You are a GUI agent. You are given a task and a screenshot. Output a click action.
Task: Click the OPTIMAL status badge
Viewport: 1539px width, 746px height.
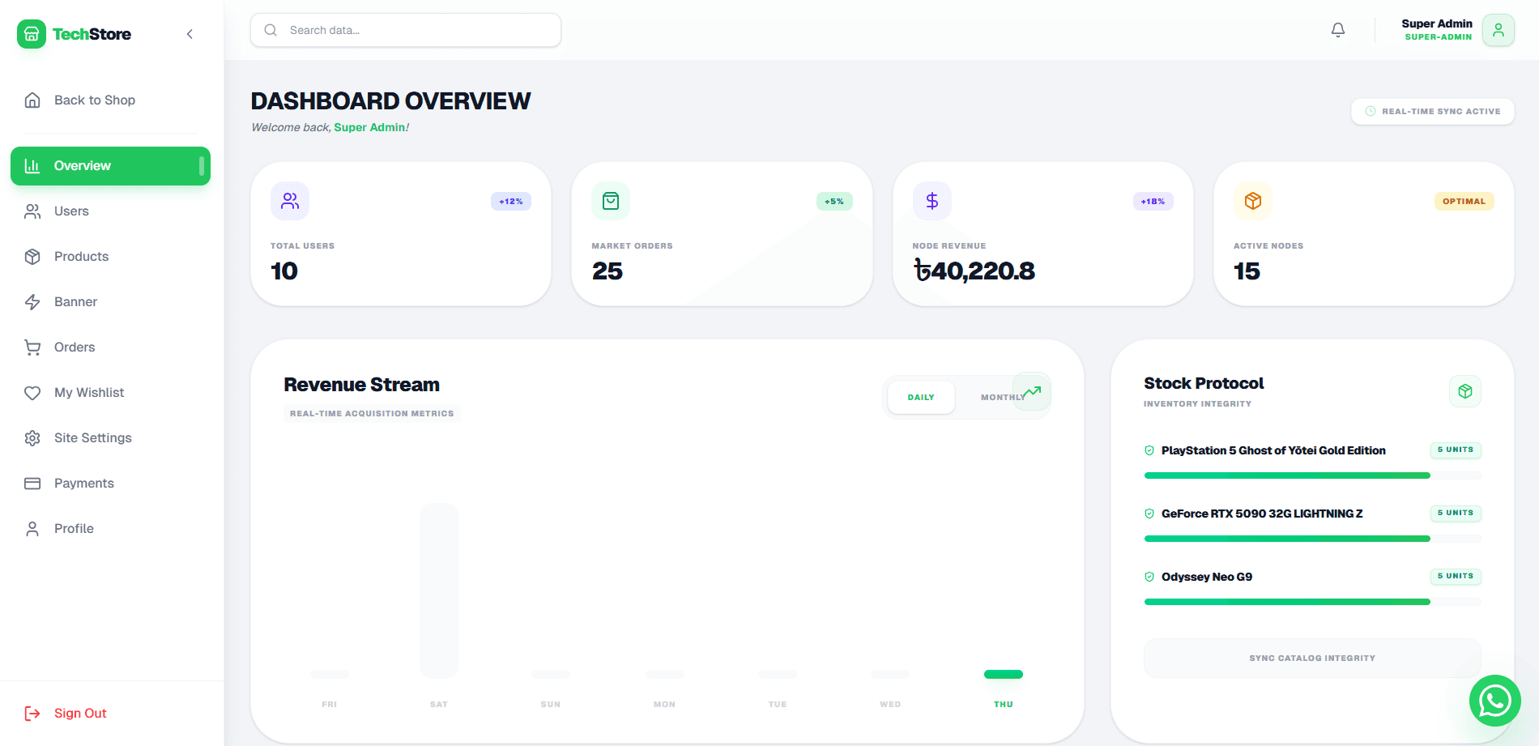point(1464,202)
